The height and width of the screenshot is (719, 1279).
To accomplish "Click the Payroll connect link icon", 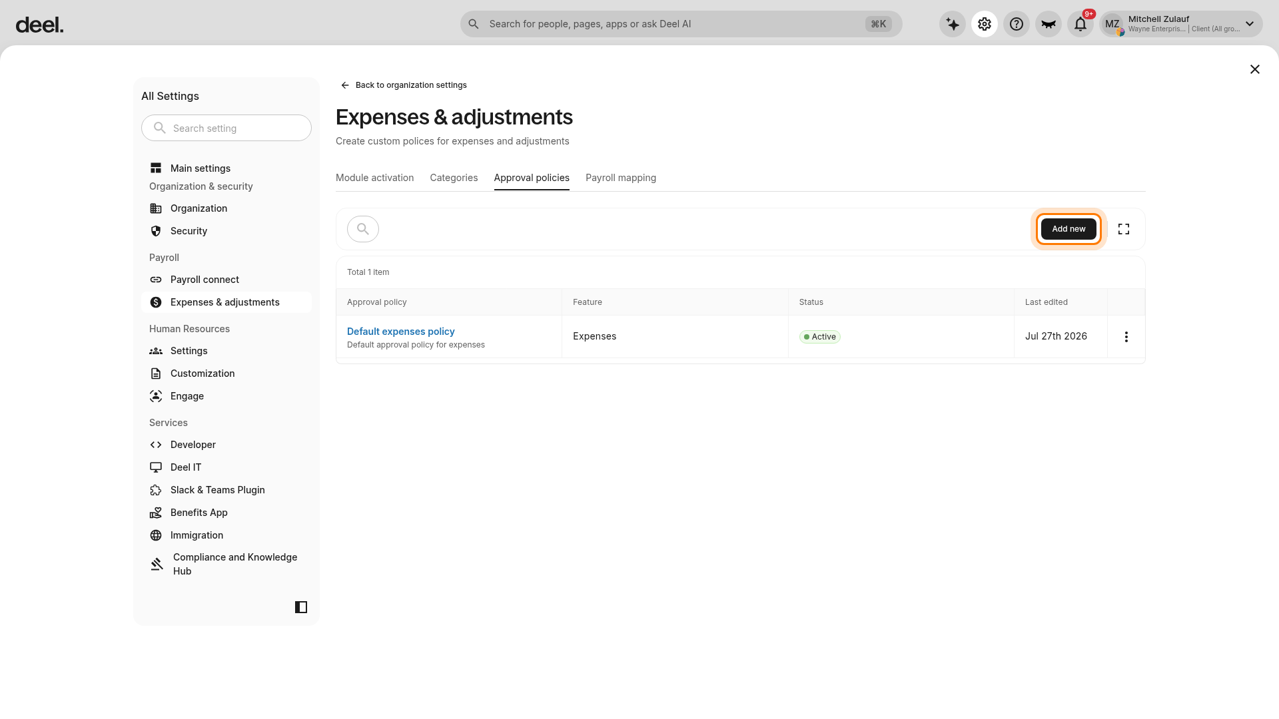I will (156, 280).
